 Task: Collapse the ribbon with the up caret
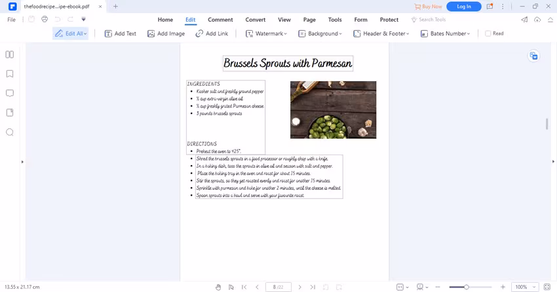[550, 20]
